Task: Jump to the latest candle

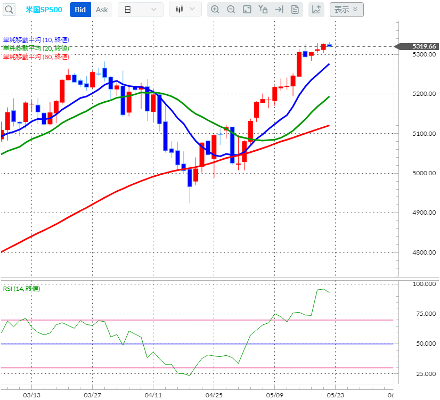Action: click(x=279, y=10)
